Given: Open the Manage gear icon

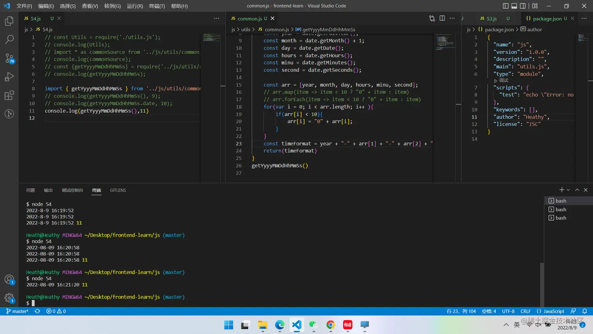Looking at the screenshot, I should coord(9,297).
